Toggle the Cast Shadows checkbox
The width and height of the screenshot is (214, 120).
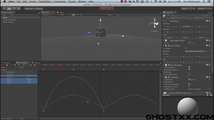point(189,67)
